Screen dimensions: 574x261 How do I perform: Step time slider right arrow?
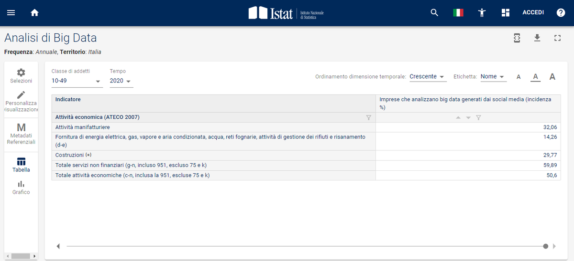click(x=554, y=246)
